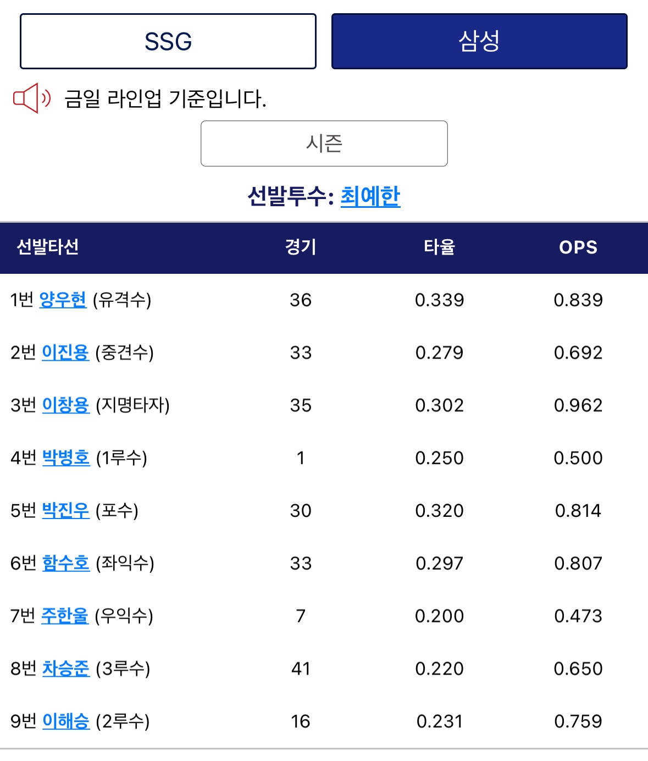Screen dimensions: 648x761
Task: Open left fielder 함수호 profile
Action: pyautogui.click(x=66, y=563)
